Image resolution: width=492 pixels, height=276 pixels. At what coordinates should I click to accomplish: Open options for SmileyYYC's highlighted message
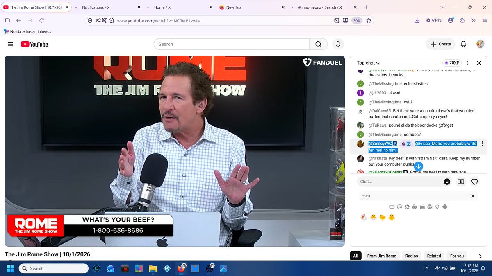click(482, 144)
